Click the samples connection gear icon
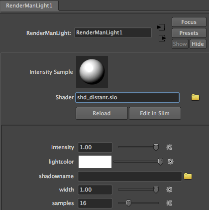 click(169, 203)
